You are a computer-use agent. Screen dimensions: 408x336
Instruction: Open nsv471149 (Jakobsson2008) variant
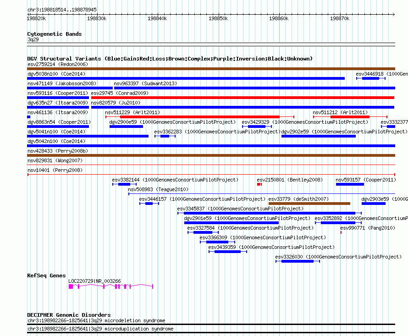(x=62, y=83)
